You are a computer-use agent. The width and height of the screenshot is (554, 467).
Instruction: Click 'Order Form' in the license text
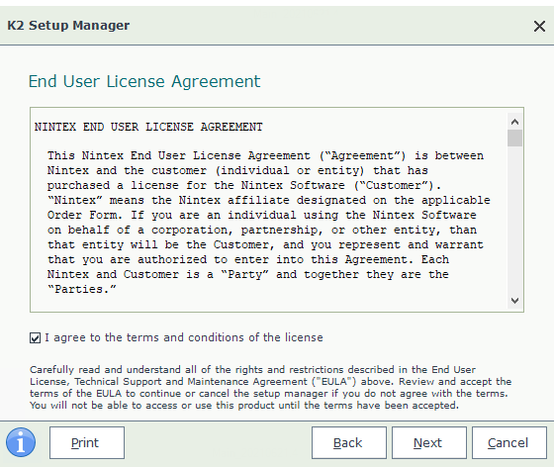pos(85,215)
